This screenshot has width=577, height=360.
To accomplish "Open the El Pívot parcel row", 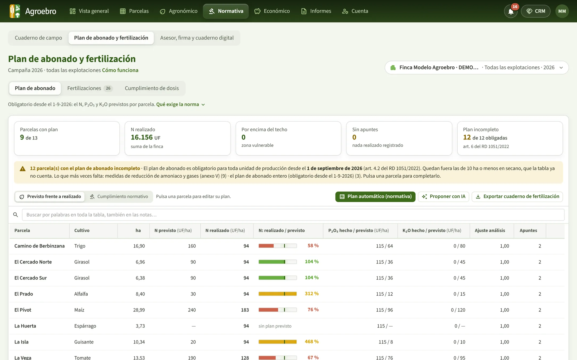I will tap(287, 310).
